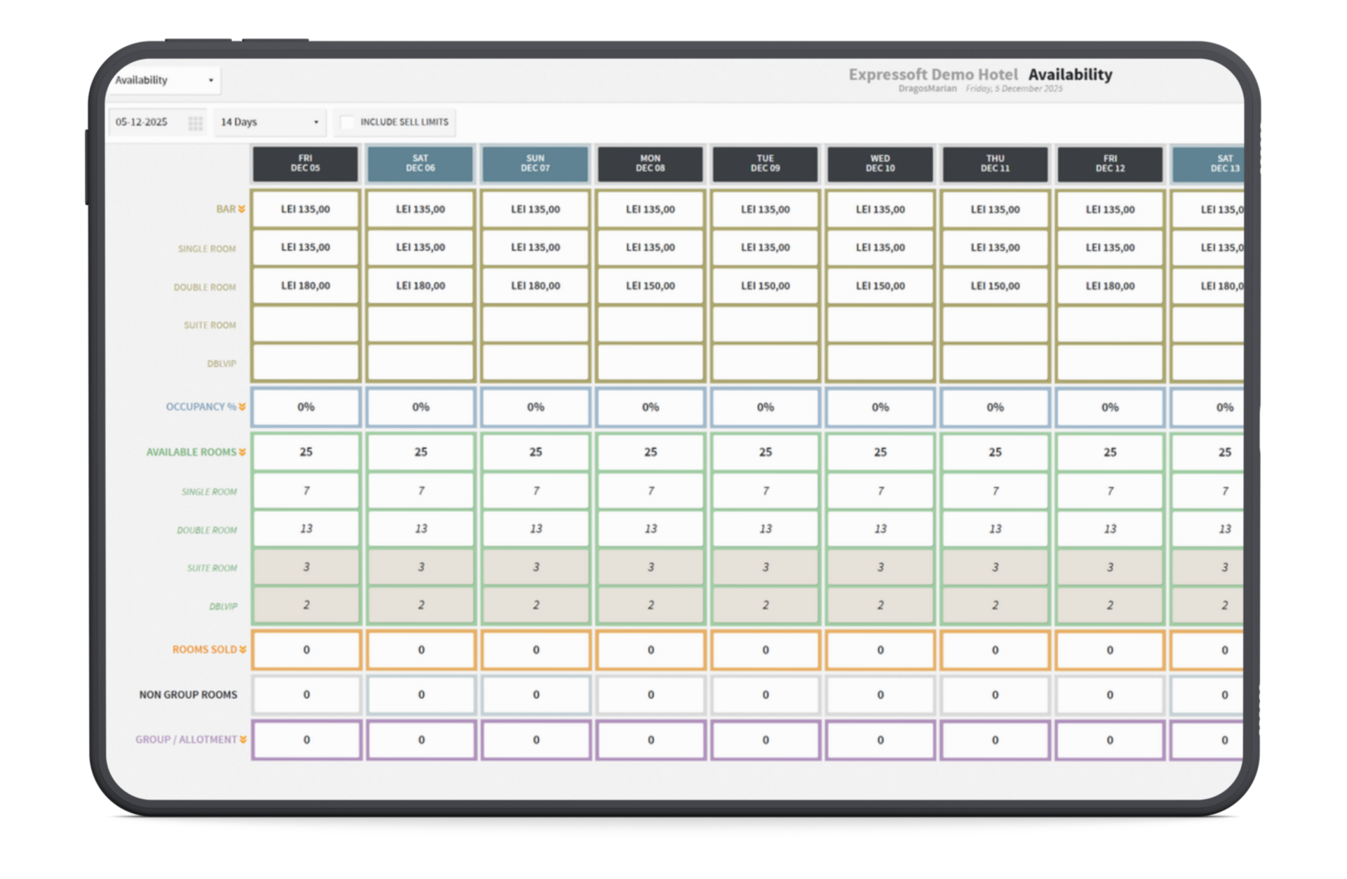Viewport: 1347px width, 879px height.
Task: Select the BAR rate cell under FRI DEC 05
Action: coord(305,208)
